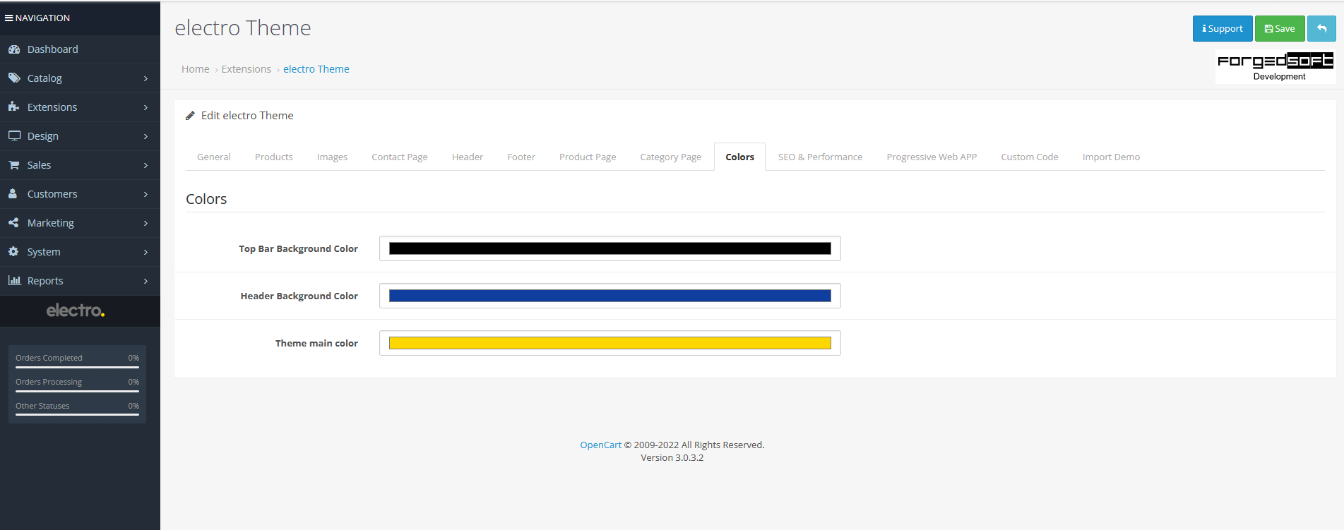Open the Marketing menu item
Viewport: 1344px width, 530px height.
click(80, 223)
